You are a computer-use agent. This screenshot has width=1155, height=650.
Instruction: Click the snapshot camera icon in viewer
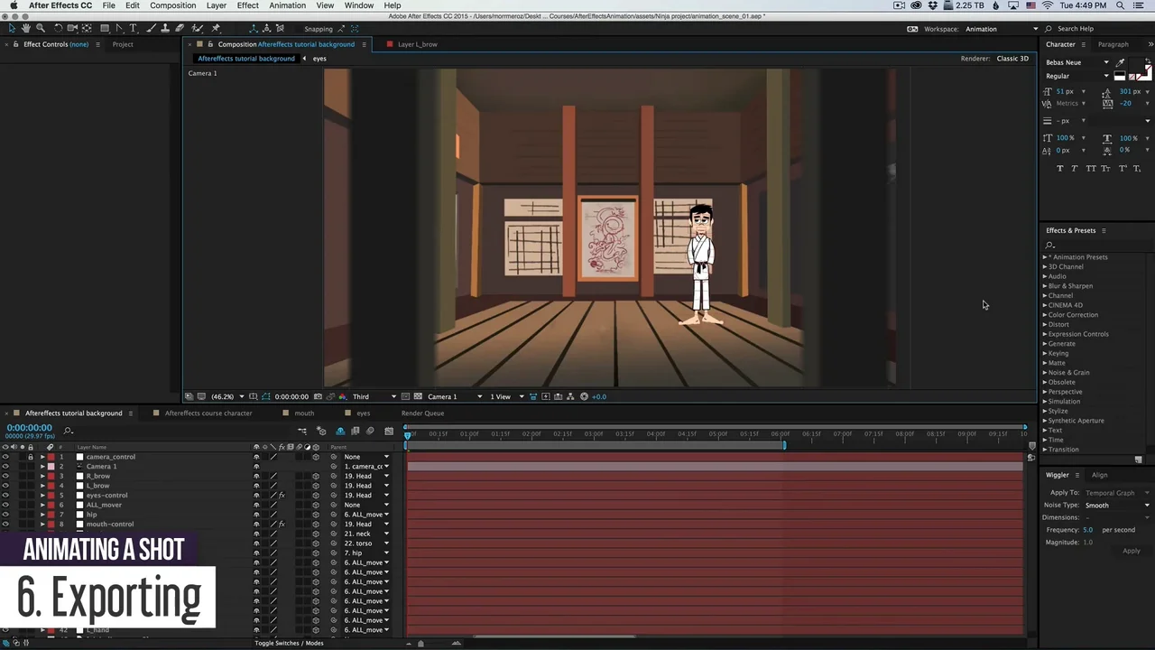[x=318, y=396]
